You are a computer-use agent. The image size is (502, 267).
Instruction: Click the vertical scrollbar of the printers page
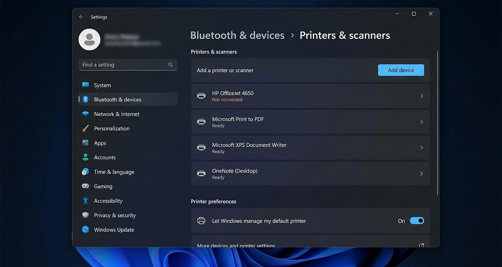[x=437, y=123]
